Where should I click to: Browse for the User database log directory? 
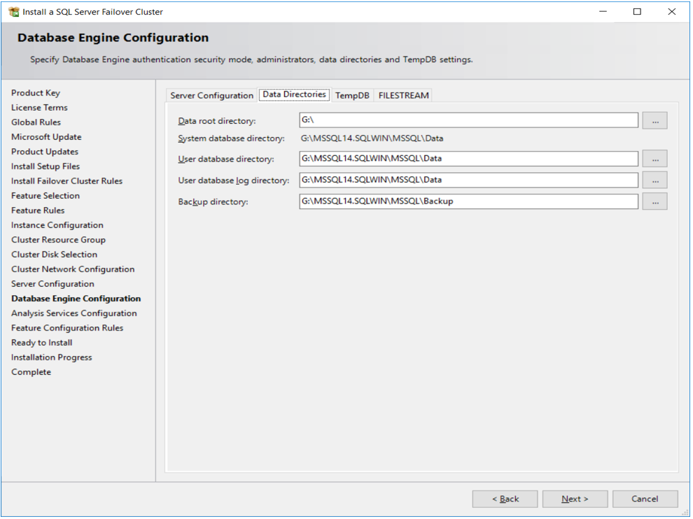coord(654,180)
